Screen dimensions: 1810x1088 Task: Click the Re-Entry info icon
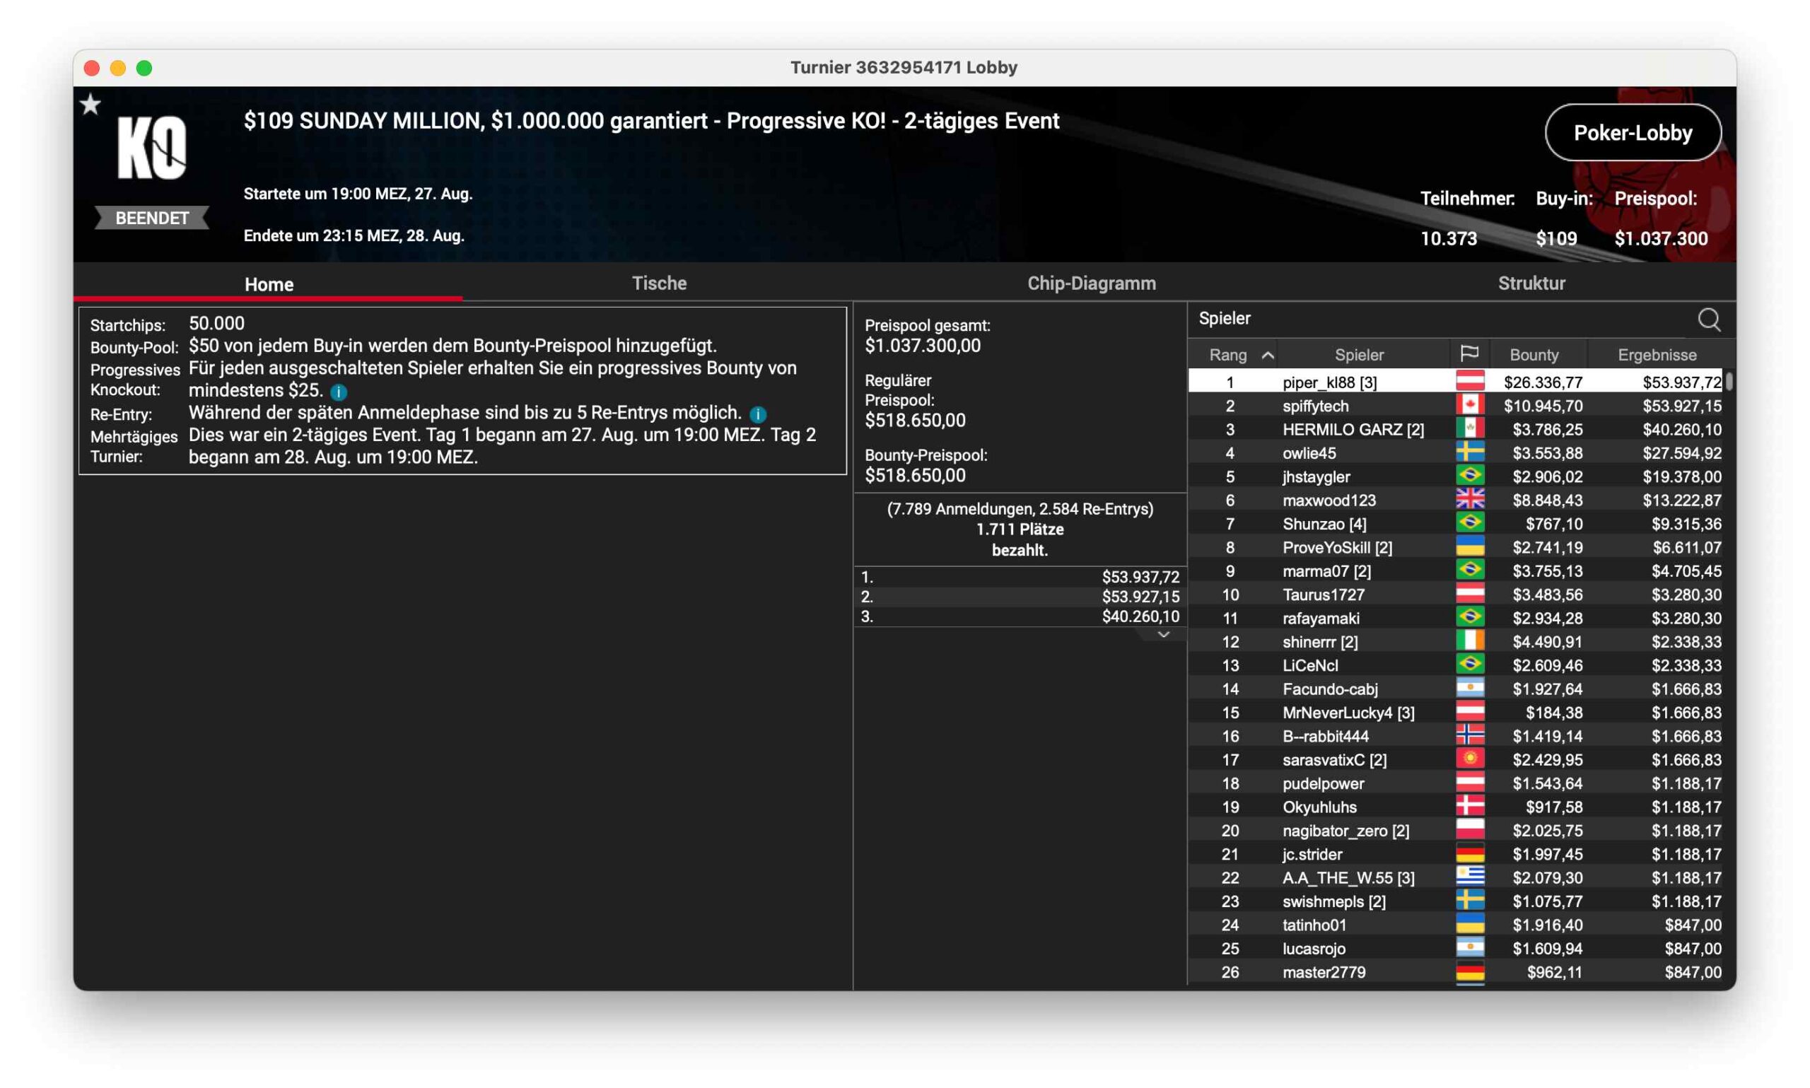(758, 414)
